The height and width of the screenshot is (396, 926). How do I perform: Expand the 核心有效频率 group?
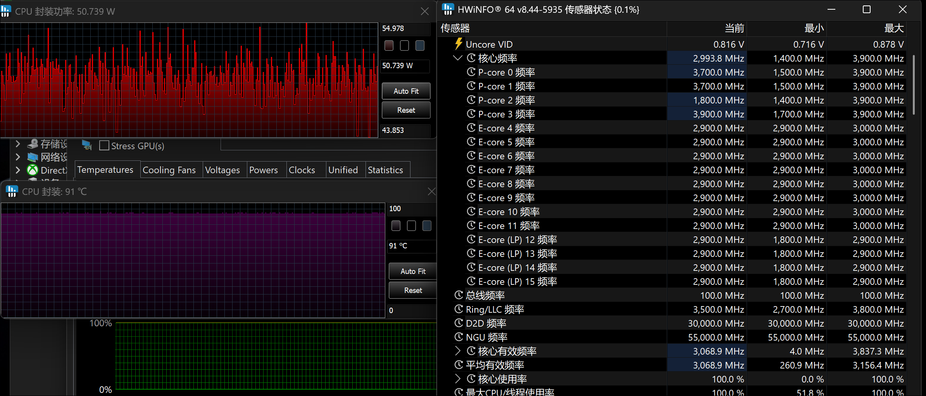click(458, 351)
